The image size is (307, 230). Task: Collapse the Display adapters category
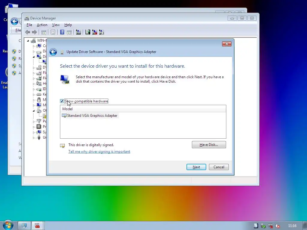(x=34, y=57)
